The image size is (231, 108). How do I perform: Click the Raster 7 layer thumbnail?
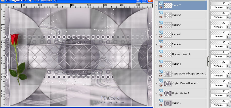coord(168,6)
